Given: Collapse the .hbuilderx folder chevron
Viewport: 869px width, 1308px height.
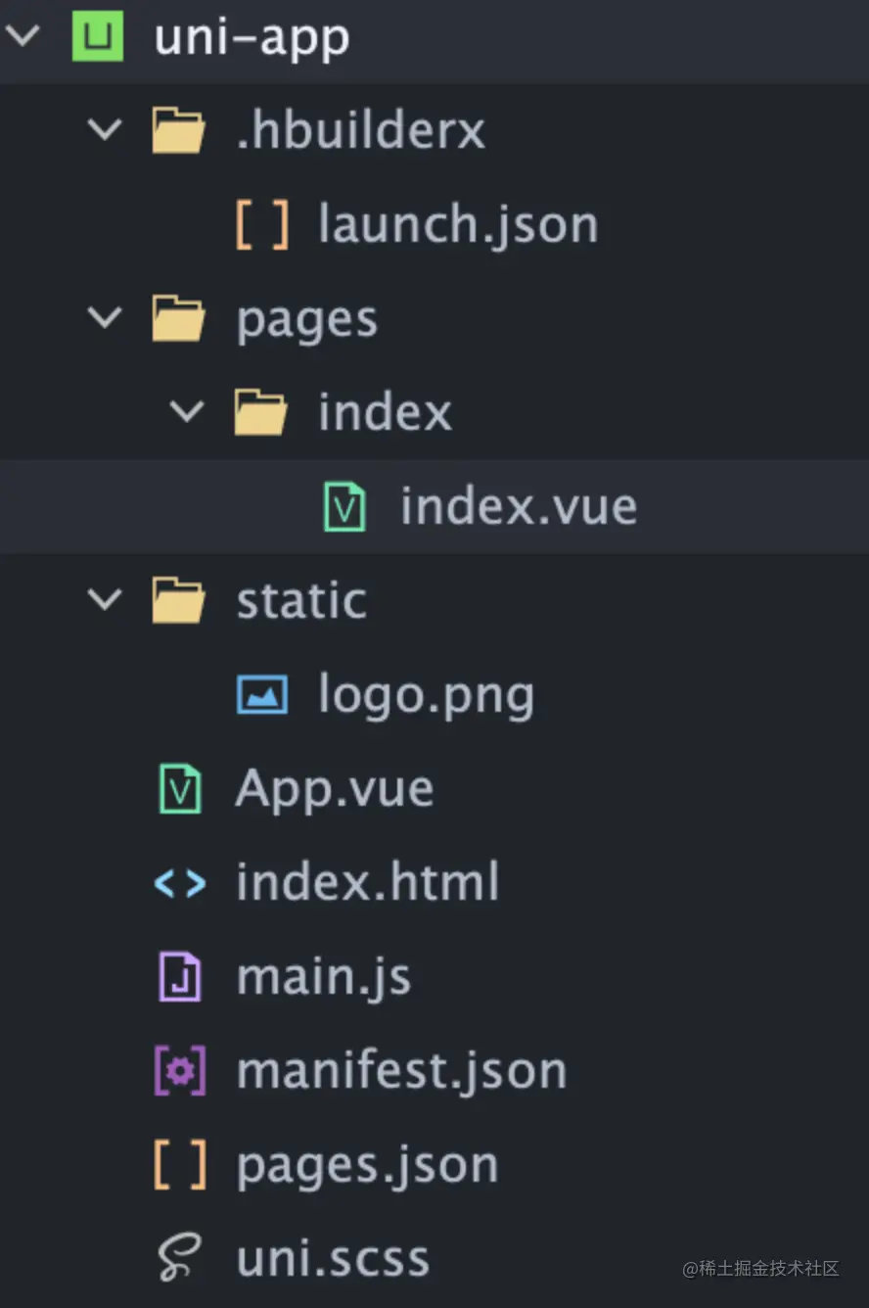Looking at the screenshot, I should click(105, 131).
